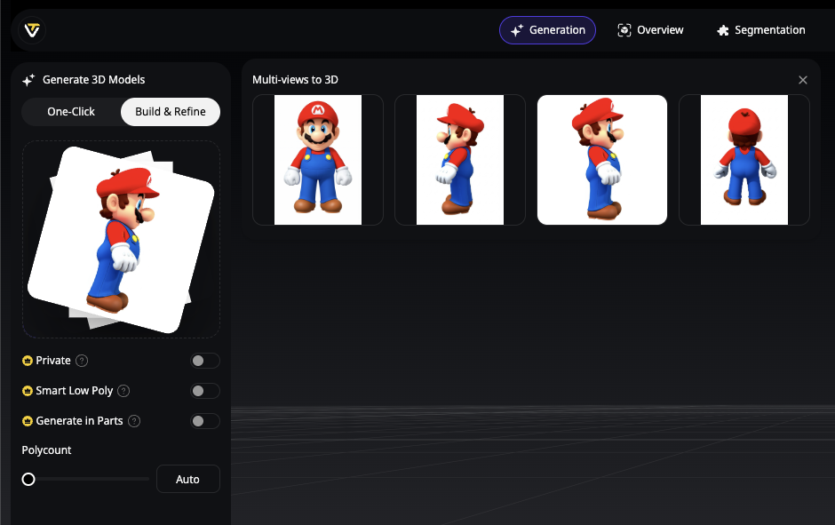Click the crown icon beside Generate in Parts
The width and height of the screenshot is (835, 525).
pyautogui.click(x=28, y=421)
